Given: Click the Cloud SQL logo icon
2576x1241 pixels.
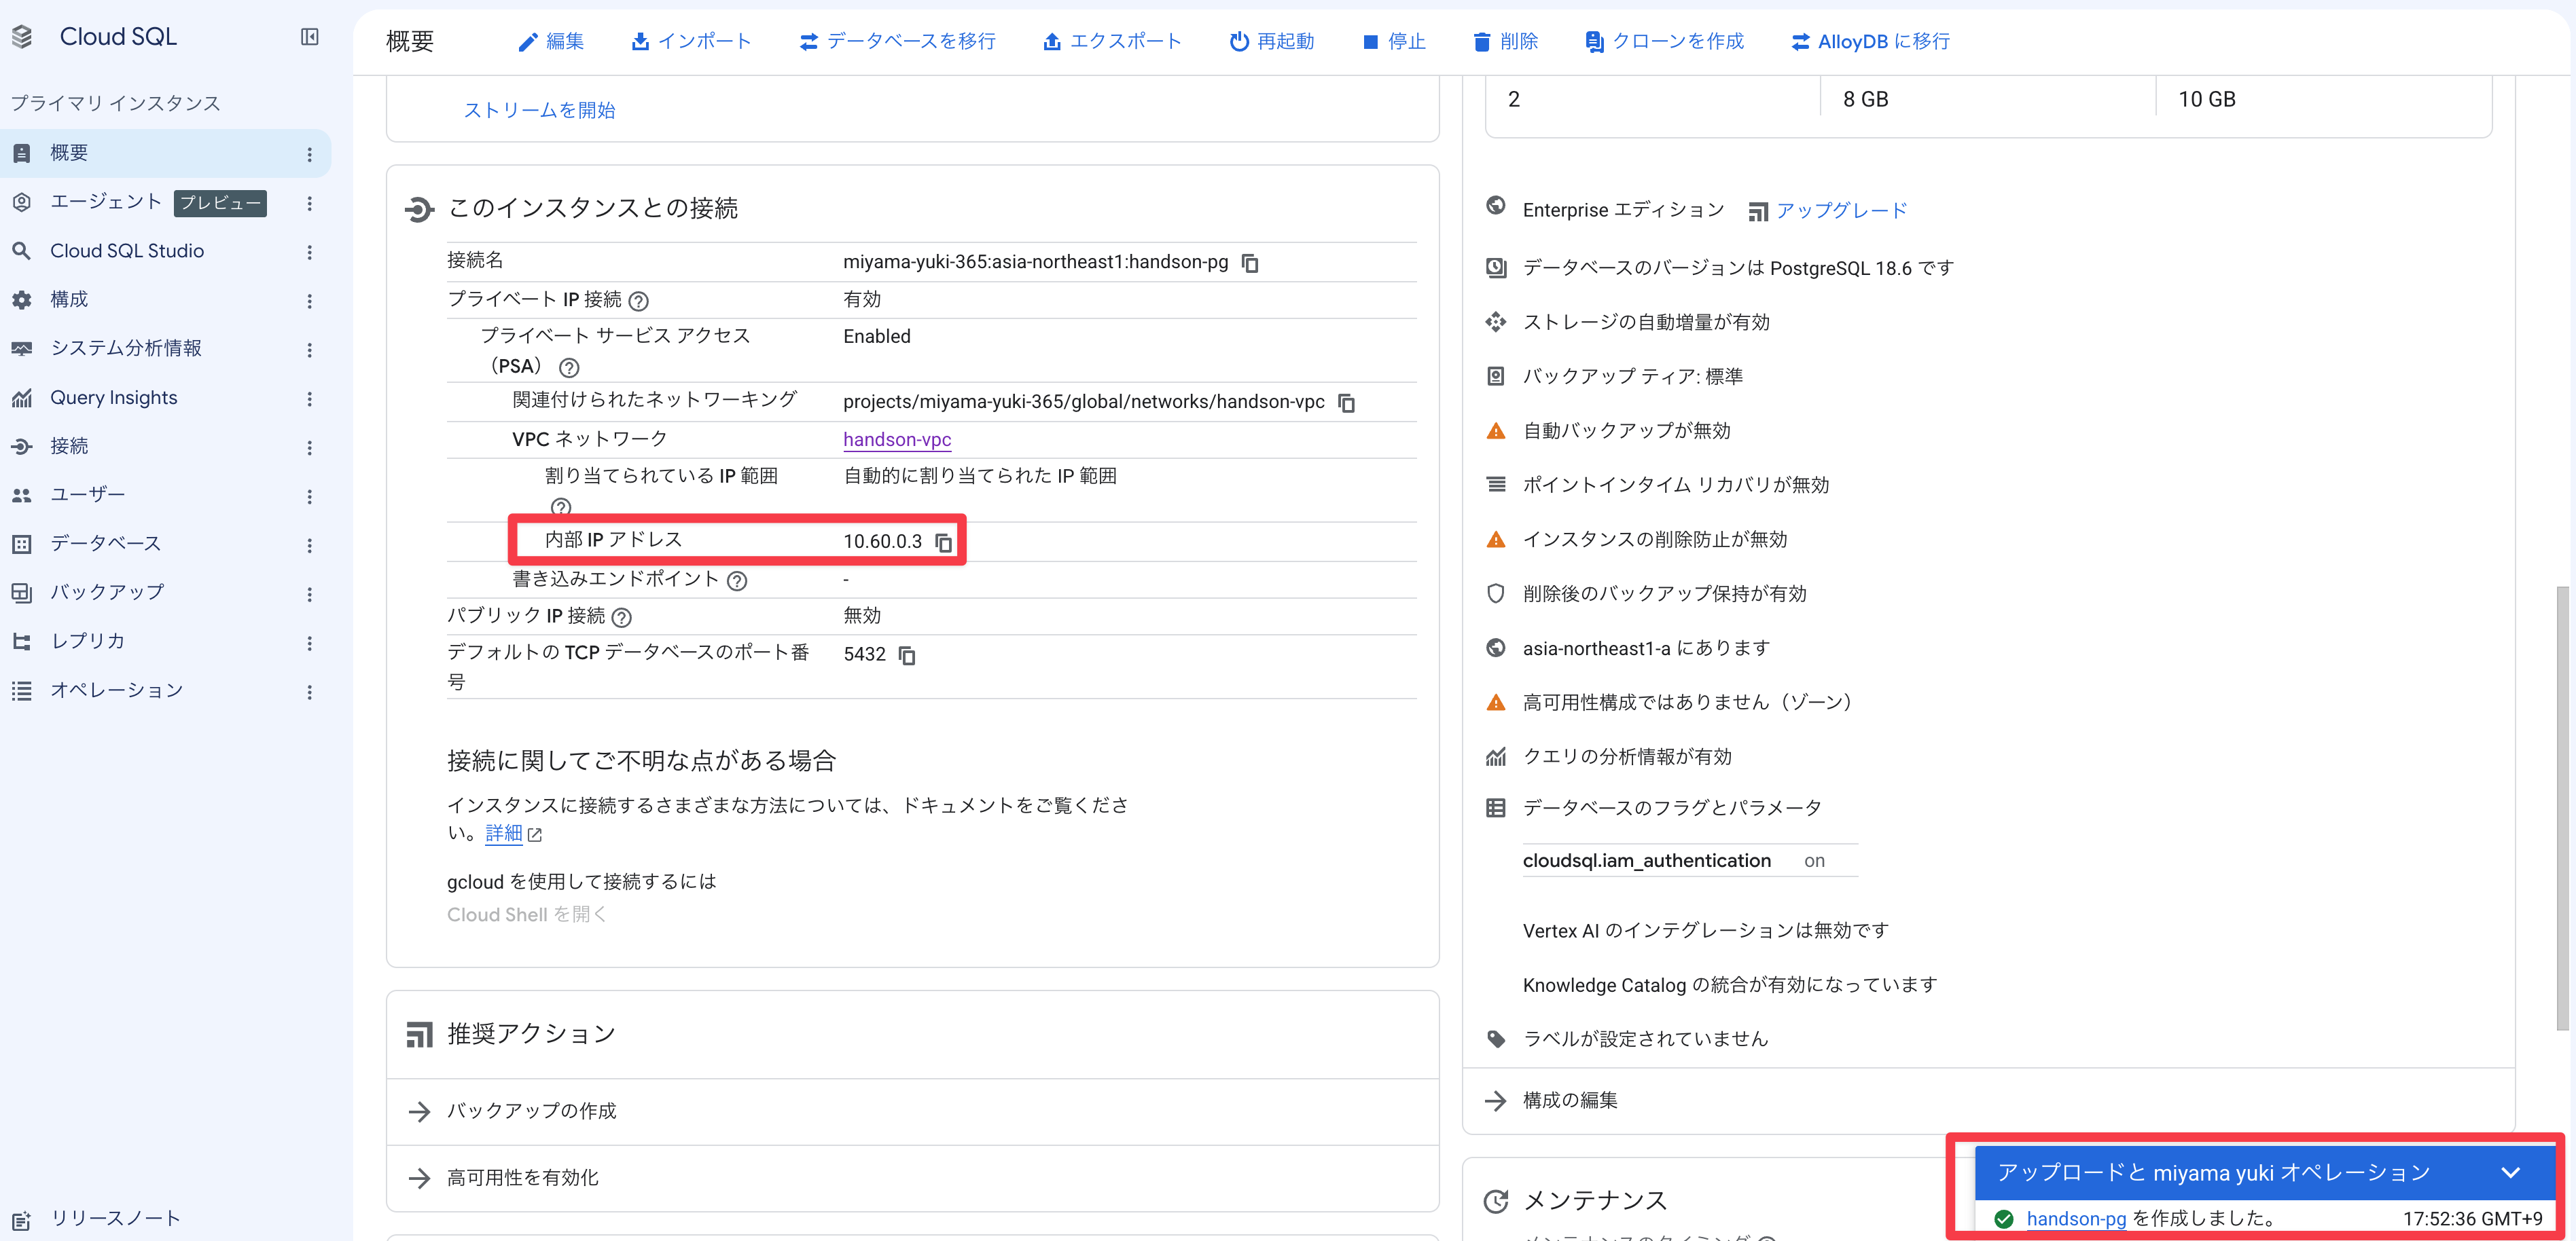Looking at the screenshot, I should click(x=22, y=37).
